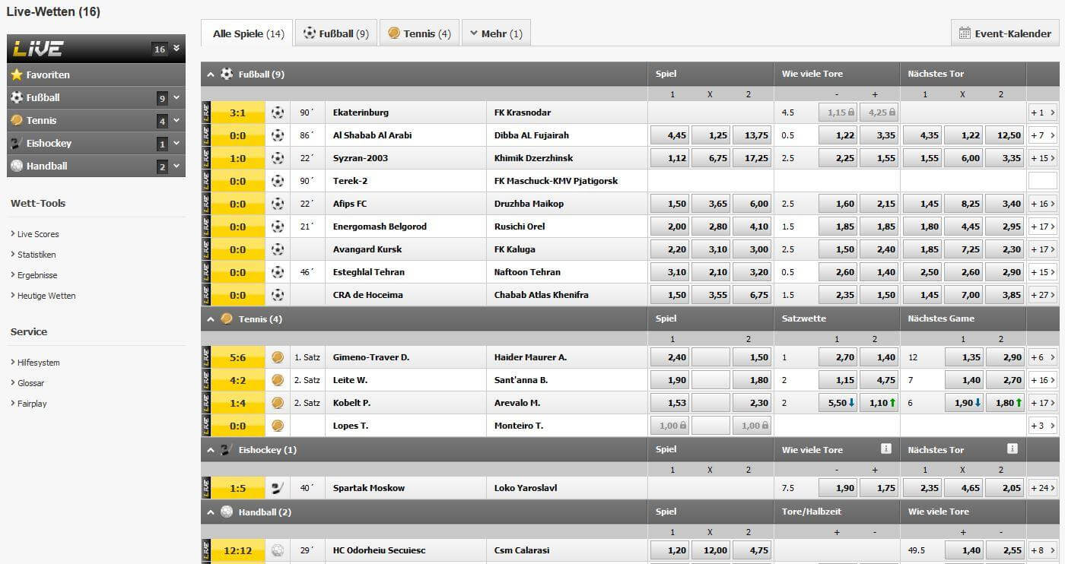Expand Tennis dropdown arrow in sidebar

click(176, 120)
